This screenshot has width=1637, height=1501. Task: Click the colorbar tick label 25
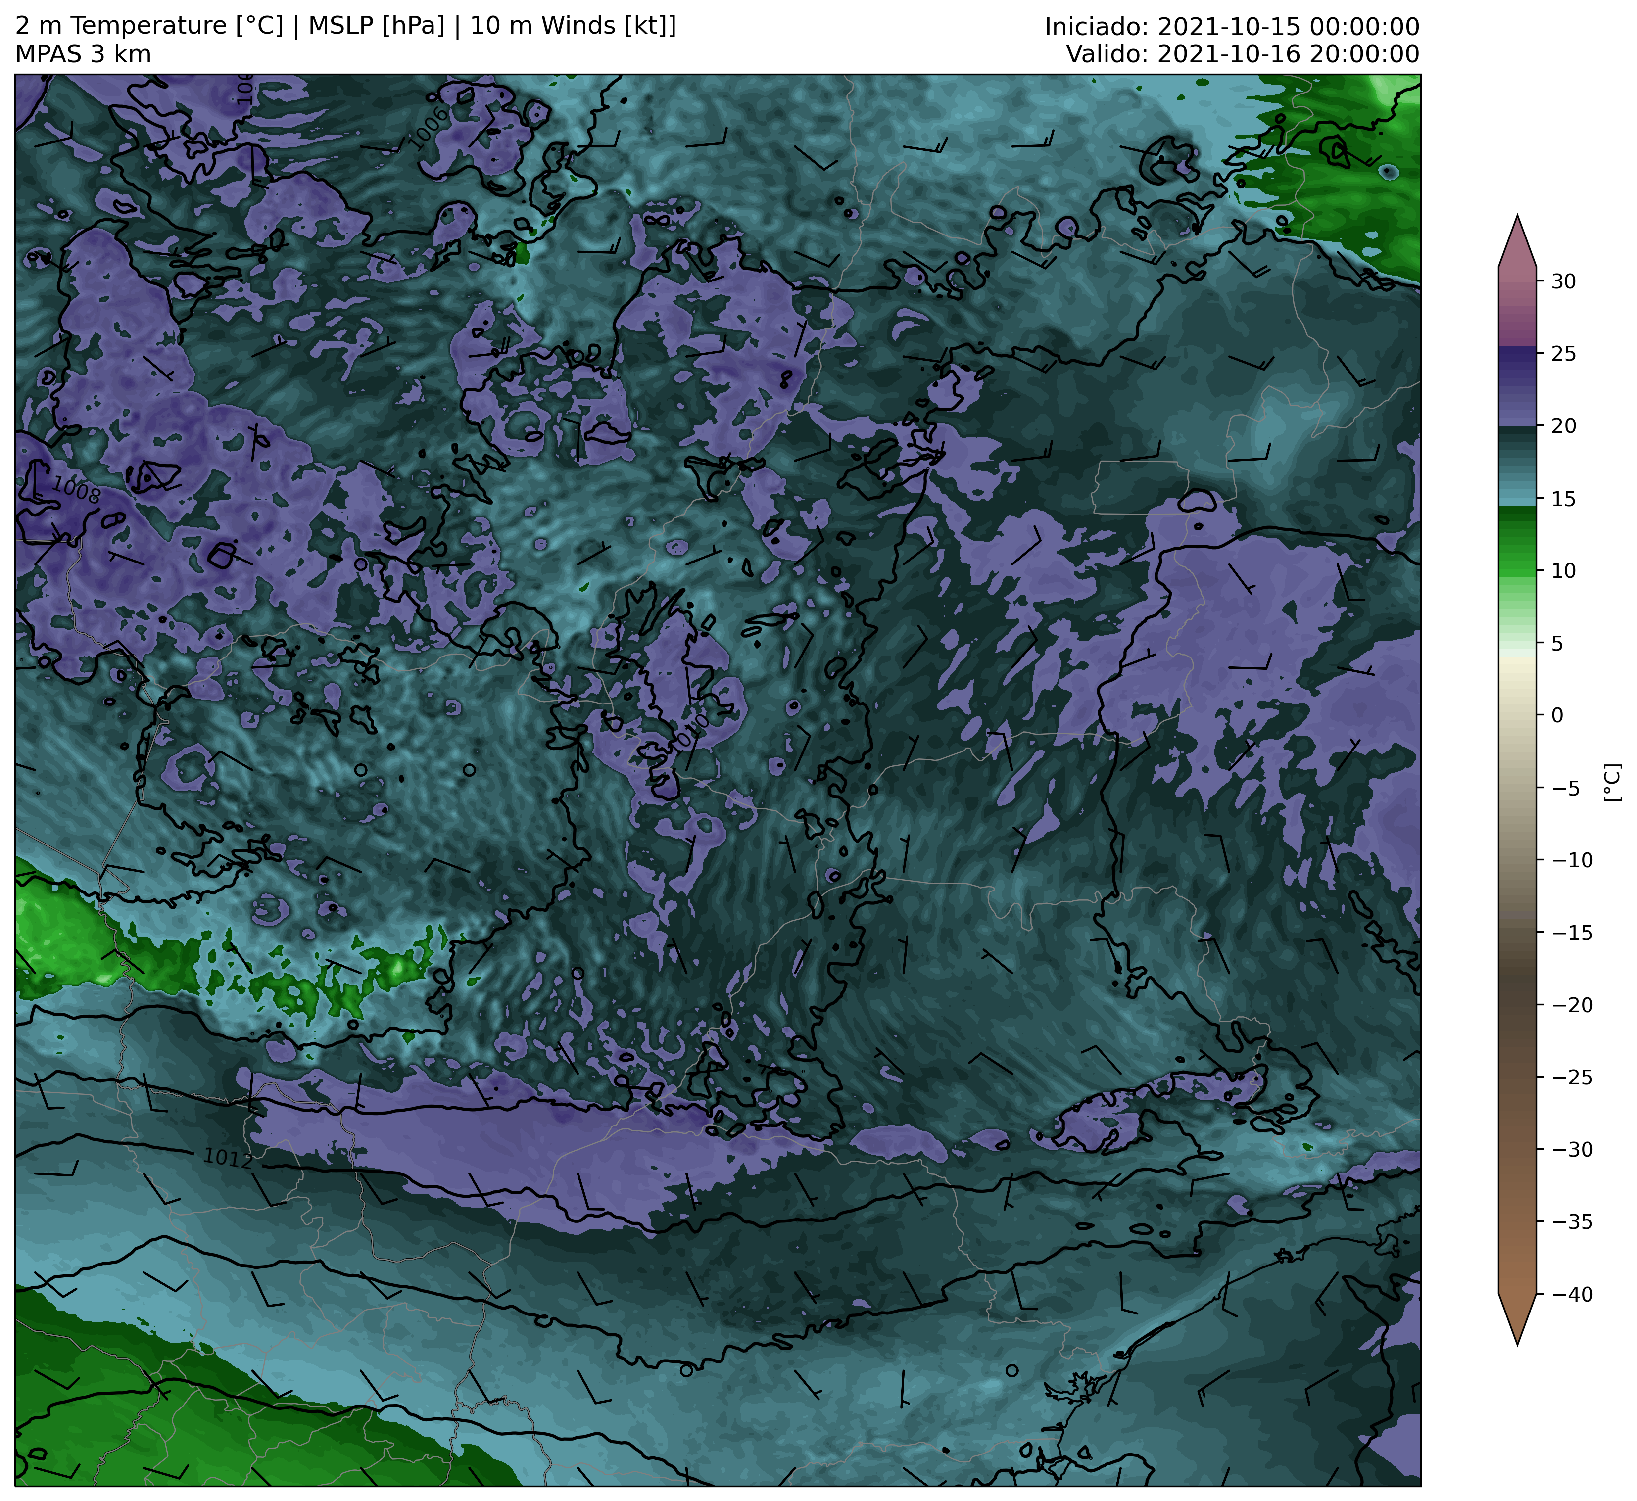1563,354
